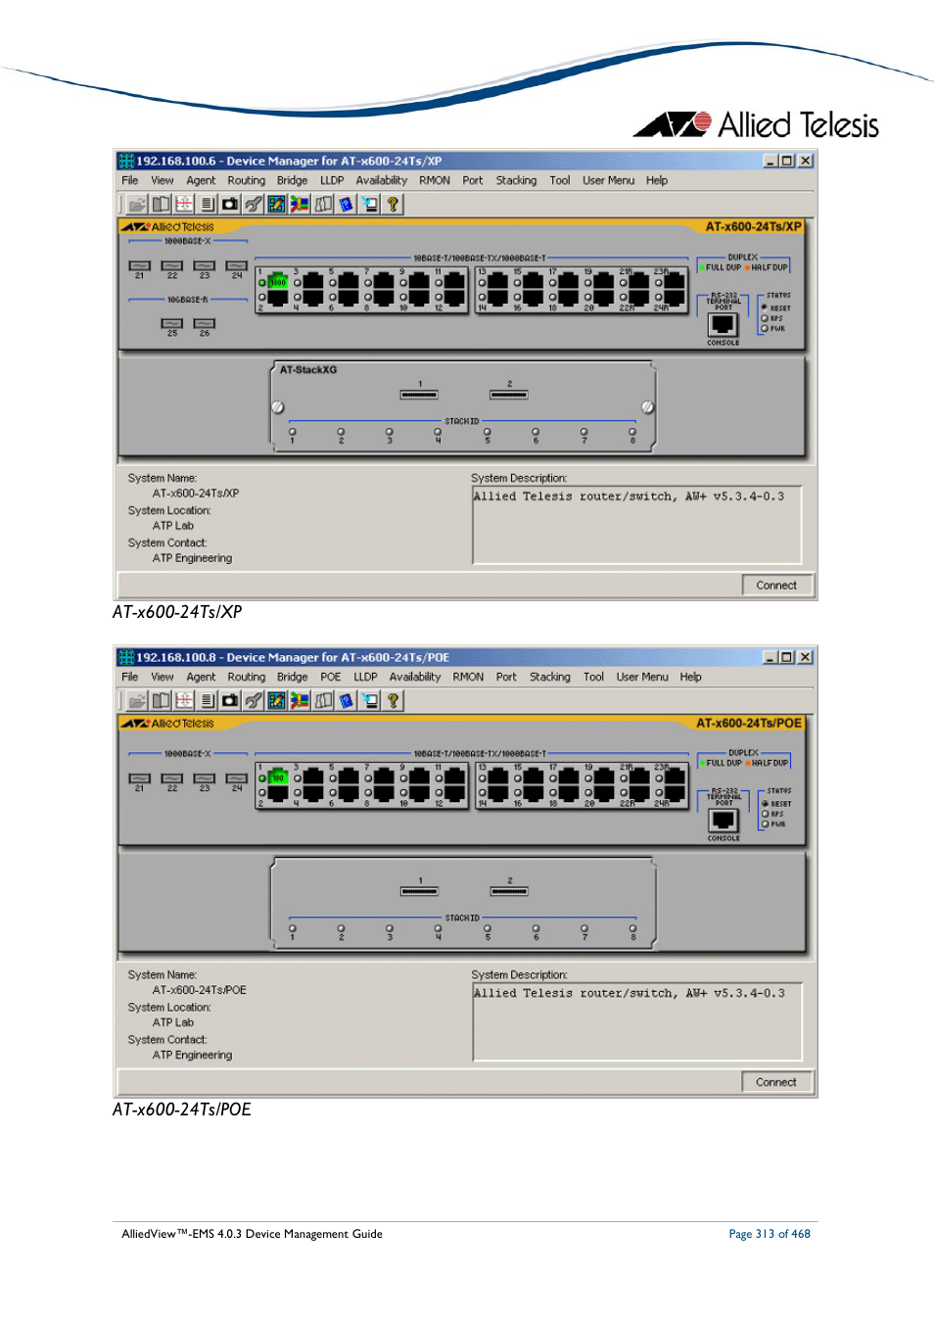Open the Bridge menu in the POE window
The width and height of the screenshot is (934, 1323).
pos(292,677)
